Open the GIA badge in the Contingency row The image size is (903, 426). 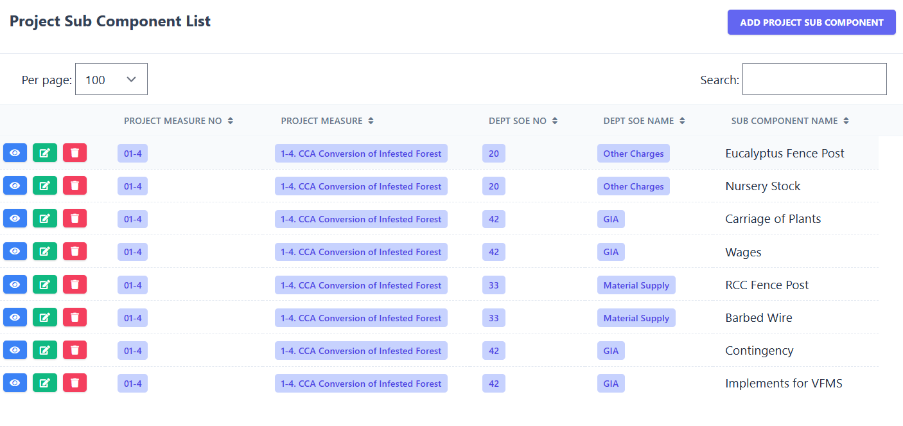coord(611,350)
